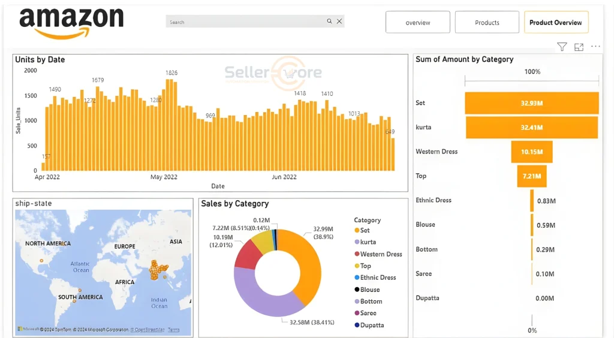Click the 'Units by Date' chart title

(x=40, y=59)
